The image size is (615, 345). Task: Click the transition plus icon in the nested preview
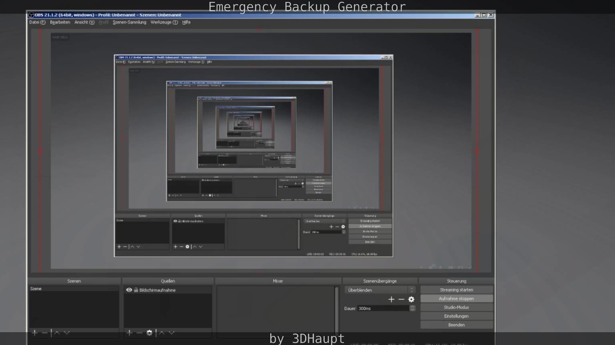click(331, 227)
